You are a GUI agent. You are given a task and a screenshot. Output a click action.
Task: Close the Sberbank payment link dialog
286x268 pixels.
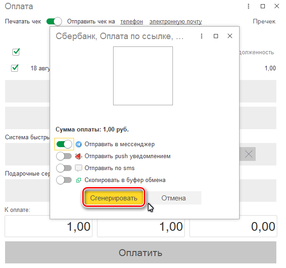coord(230,36)
